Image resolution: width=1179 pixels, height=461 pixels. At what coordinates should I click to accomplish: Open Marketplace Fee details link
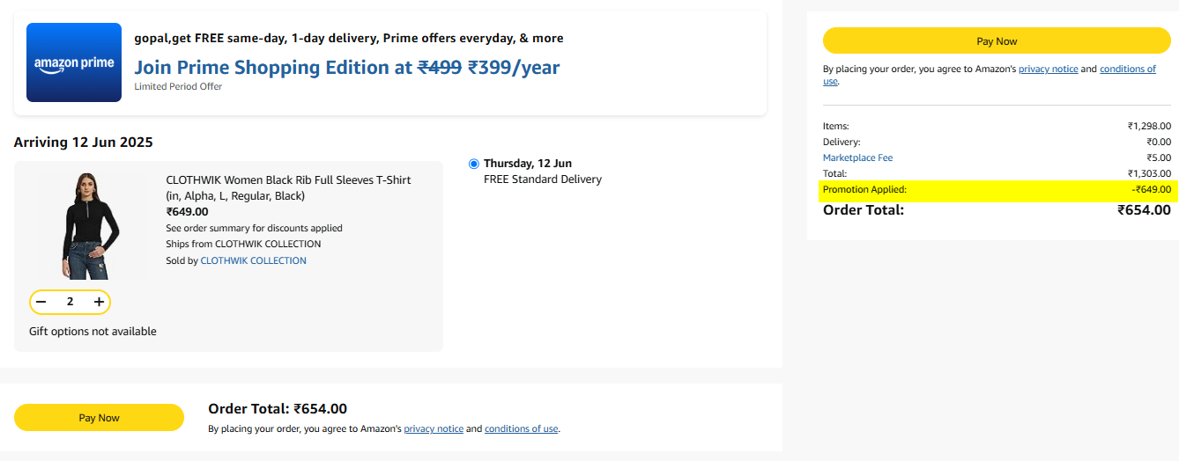(x=857, y=157)
